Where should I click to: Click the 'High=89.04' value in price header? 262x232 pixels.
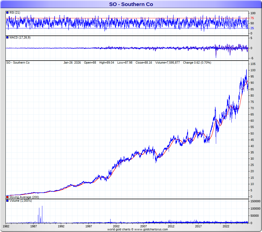(107, 63)
